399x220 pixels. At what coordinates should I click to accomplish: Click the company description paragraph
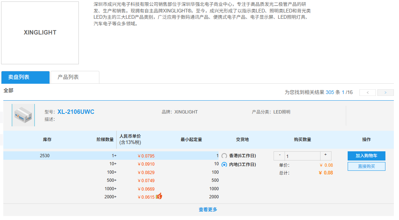point(202,14)
